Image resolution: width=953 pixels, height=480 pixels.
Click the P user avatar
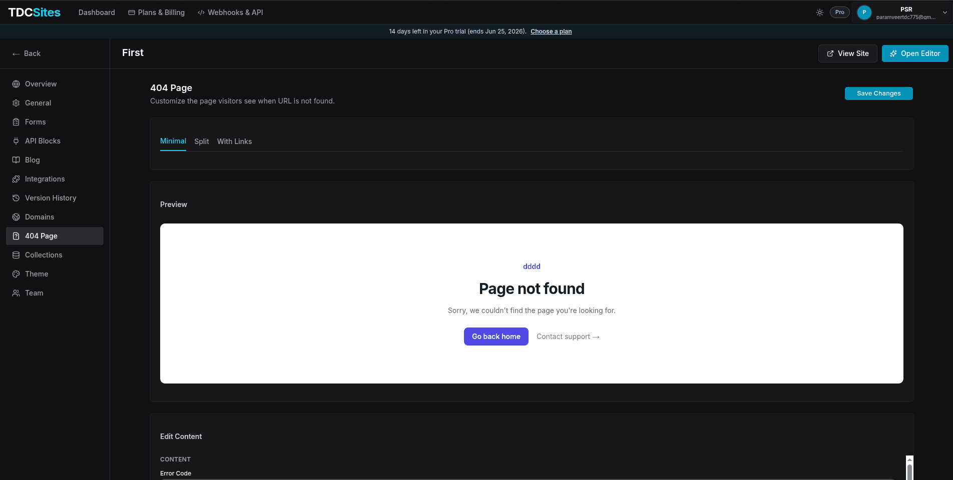[x=864, y=12]
